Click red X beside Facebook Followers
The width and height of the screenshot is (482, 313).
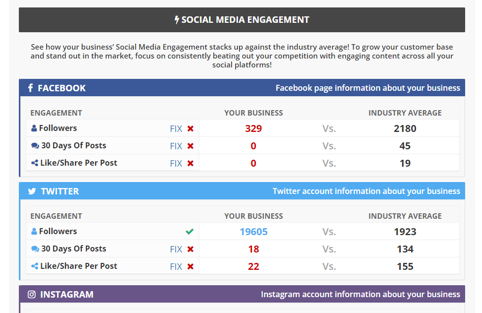pyautogui.click(x=190, y=128)
